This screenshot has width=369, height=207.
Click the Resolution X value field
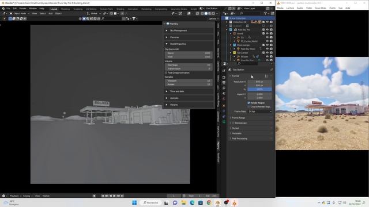259,82
